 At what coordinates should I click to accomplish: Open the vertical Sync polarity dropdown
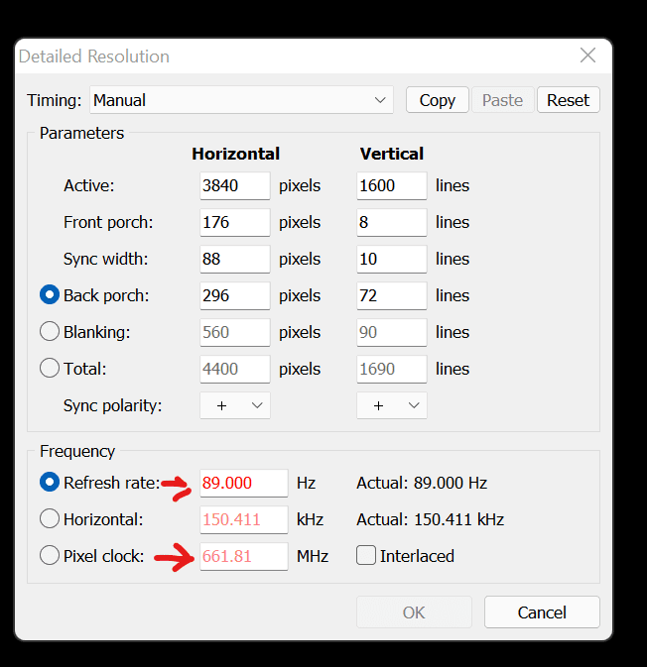point(392,405)
